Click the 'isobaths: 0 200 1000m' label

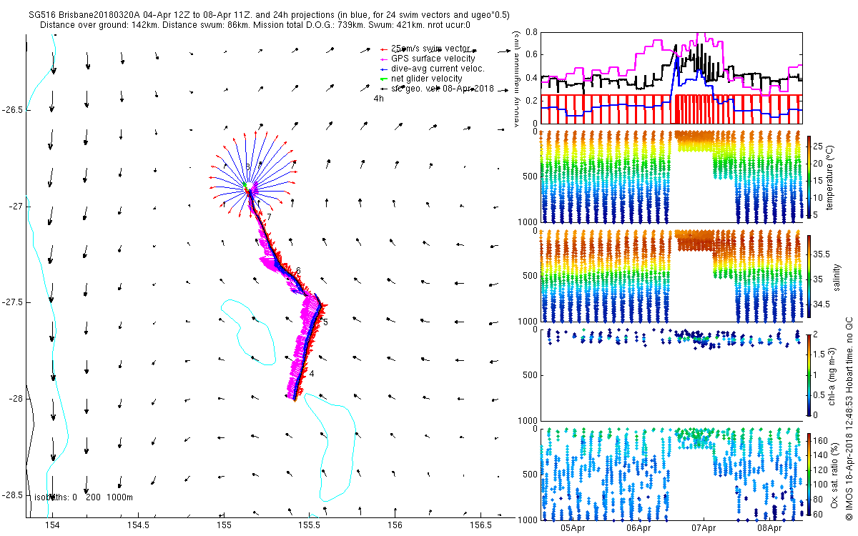click(84, 497)
